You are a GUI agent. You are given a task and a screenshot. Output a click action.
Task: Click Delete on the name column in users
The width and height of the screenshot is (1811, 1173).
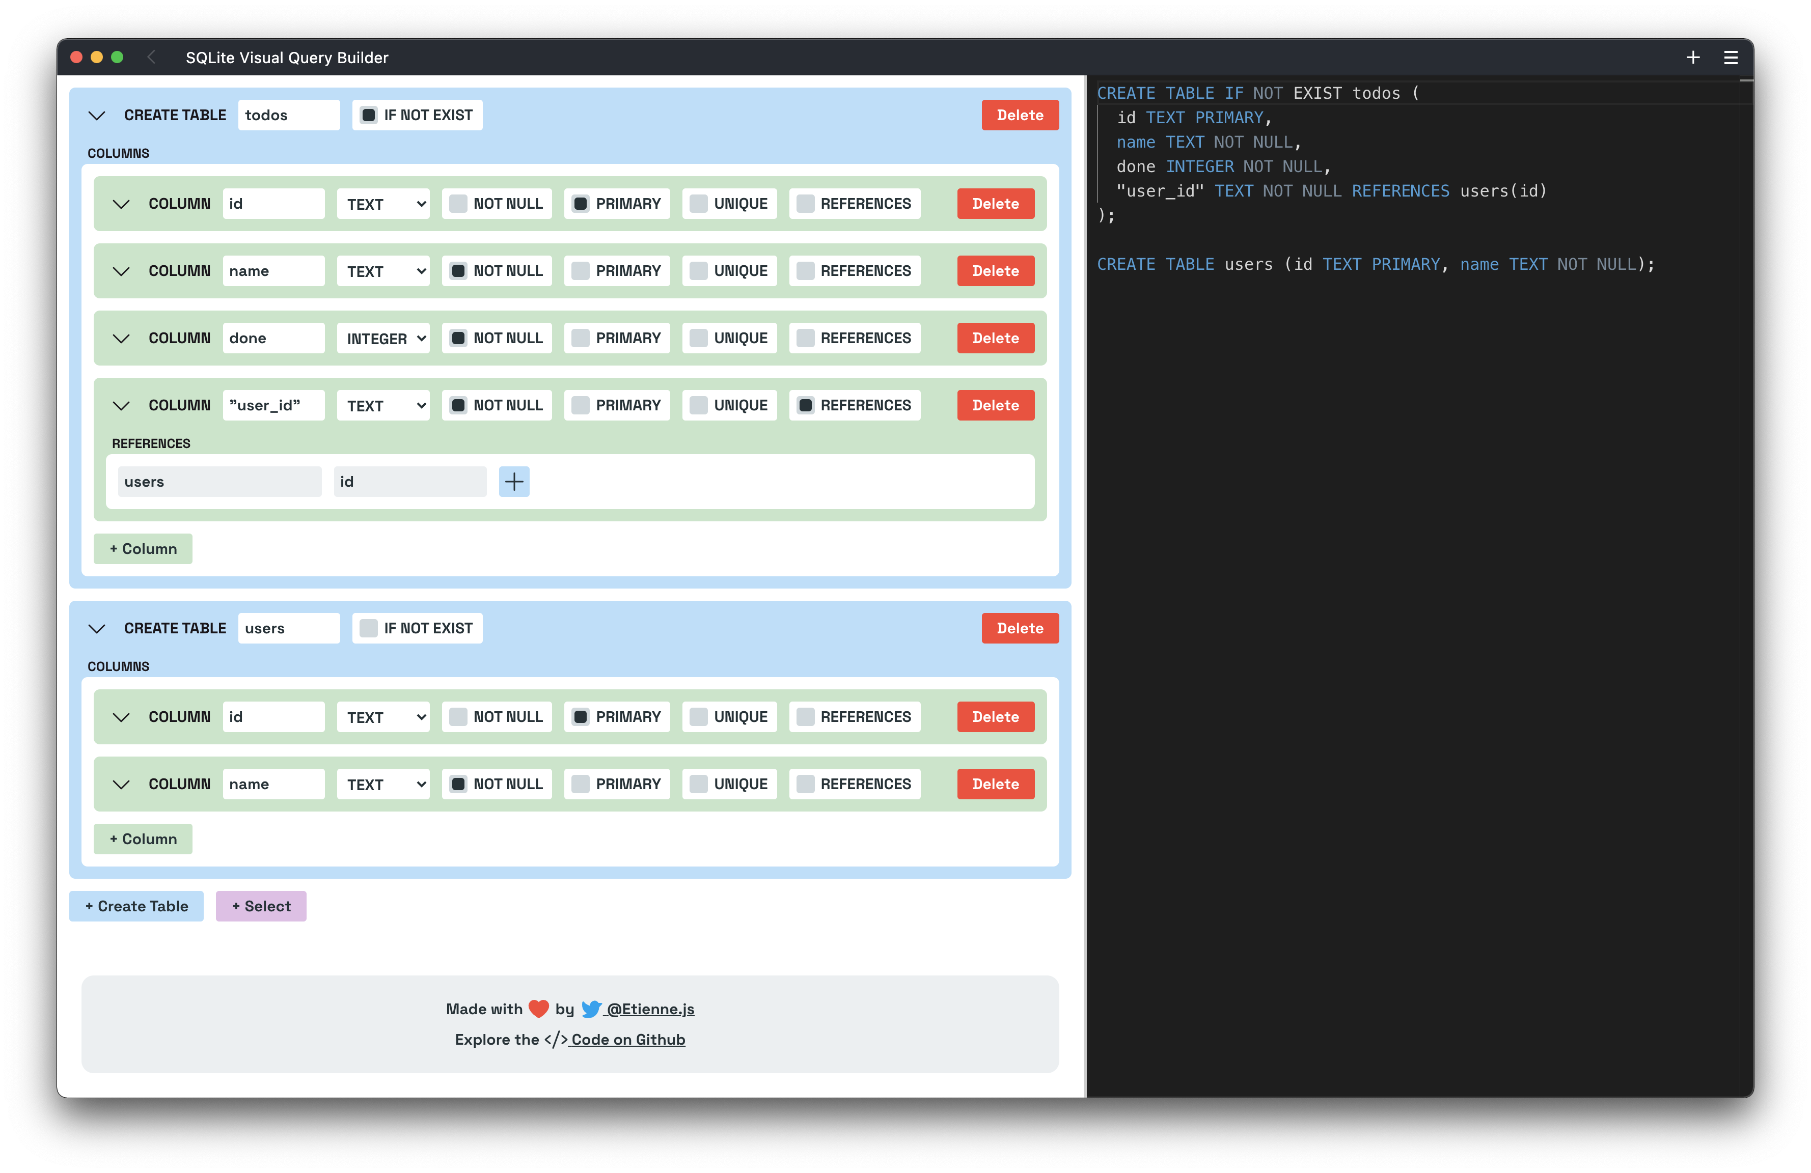(995, 784)
